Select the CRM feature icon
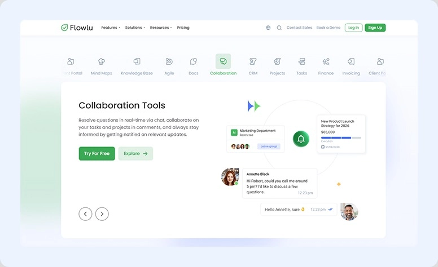 coord(253,61)
